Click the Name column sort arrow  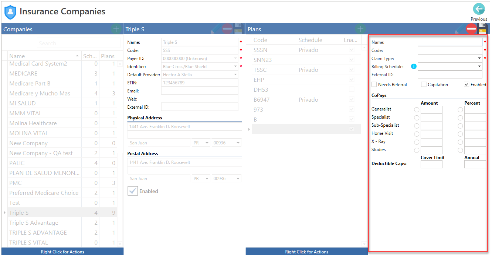pos(77,56)
